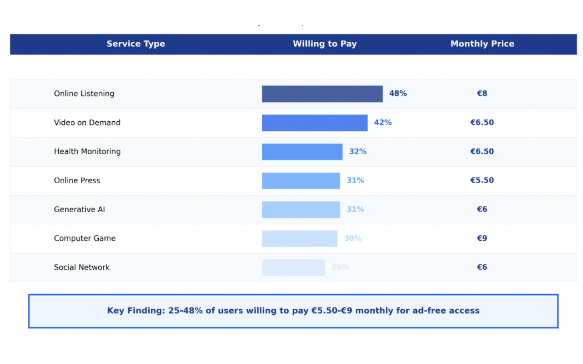Click the Video on Demand percentage bar
Viewport: 583px width, 364px height.
tap(314, 123)
